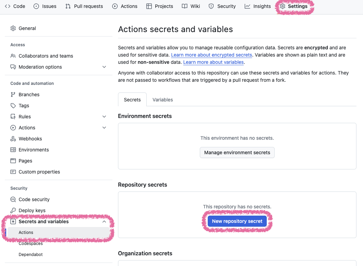This screenshot has width=363, height=266.
Task: Expand the Rules section chevron
Action: coord(104,117)
